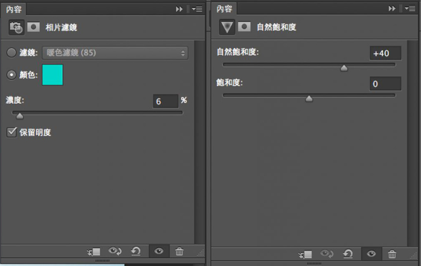Clip to layer in the 相片濾鏡 panel
The image size is (421, 266).
pos(94,252)
